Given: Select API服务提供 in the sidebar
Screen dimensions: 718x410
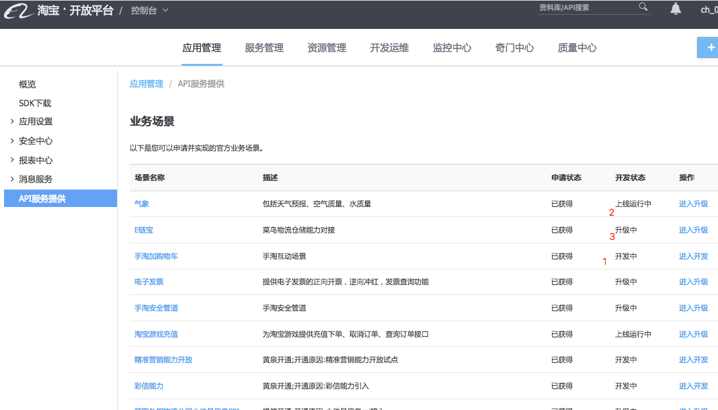Looking at the screenshot, I should click(x=61, y=198).
